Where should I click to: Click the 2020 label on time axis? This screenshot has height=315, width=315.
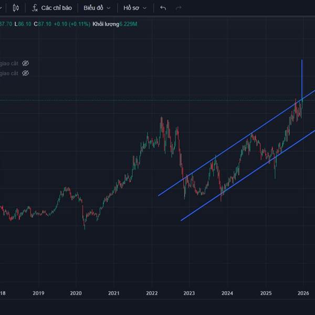coord(76,293)
